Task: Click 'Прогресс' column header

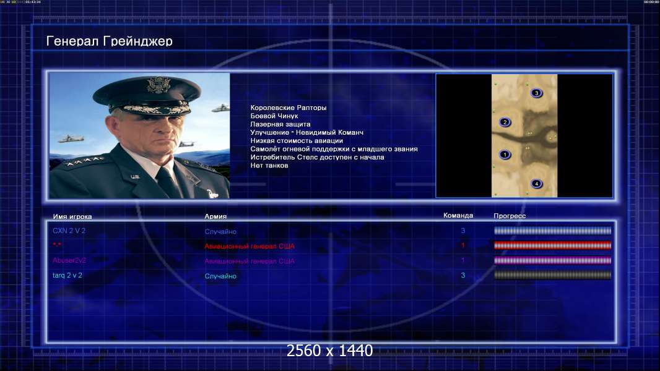Action: (x=510, y=216)
